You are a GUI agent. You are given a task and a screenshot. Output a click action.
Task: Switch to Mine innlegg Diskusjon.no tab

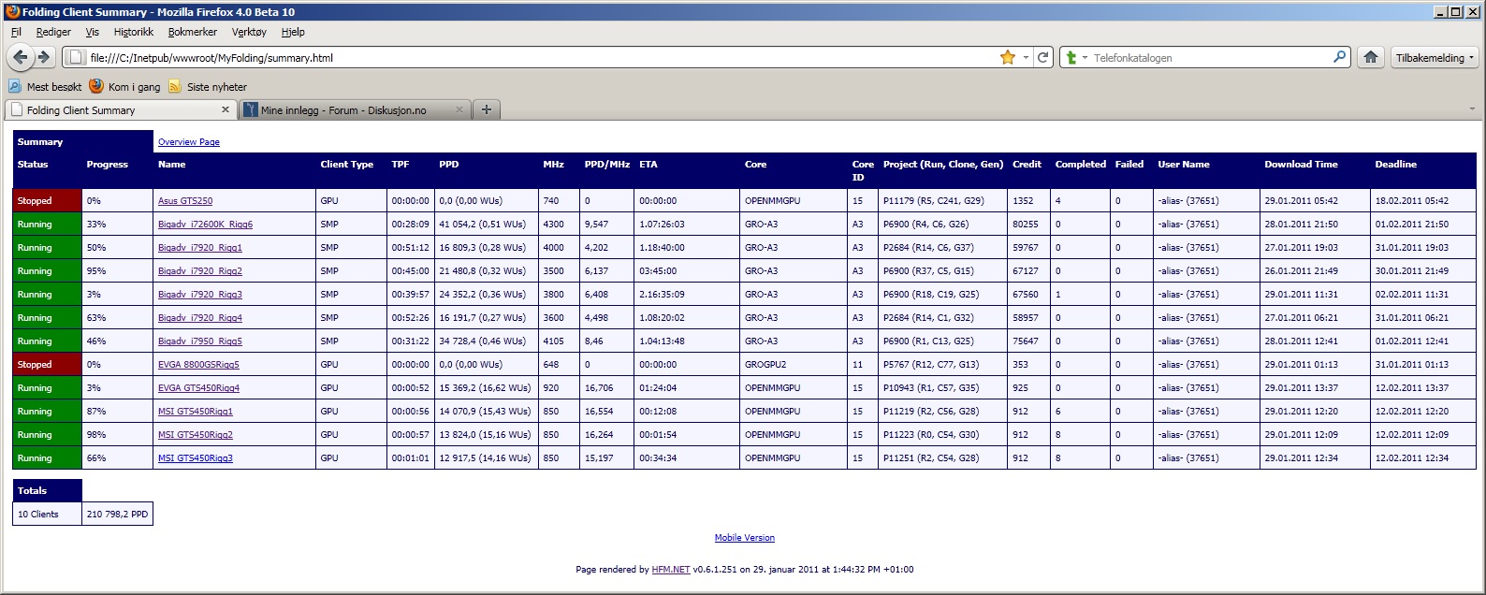355,109
